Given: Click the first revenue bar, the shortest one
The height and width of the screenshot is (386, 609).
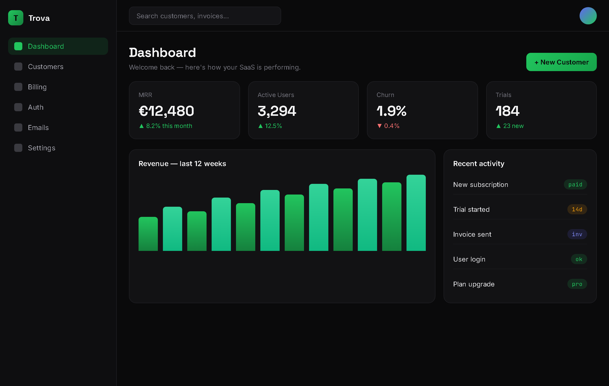Looking at the screenshot, I should (x=148, y=234).
